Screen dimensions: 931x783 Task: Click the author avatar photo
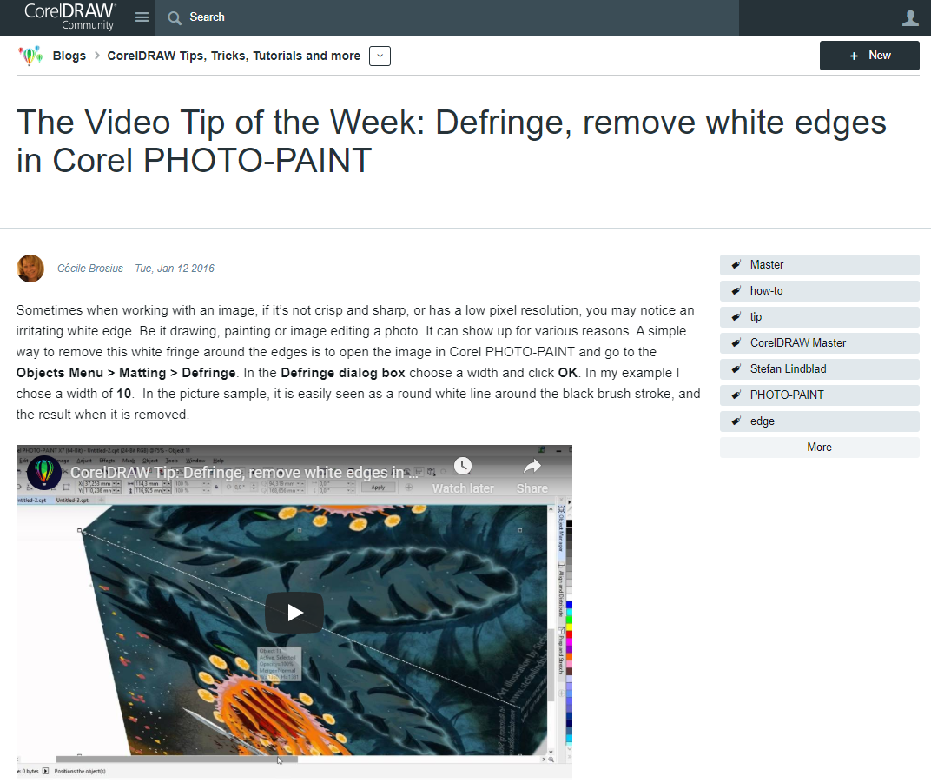point(30,269)
